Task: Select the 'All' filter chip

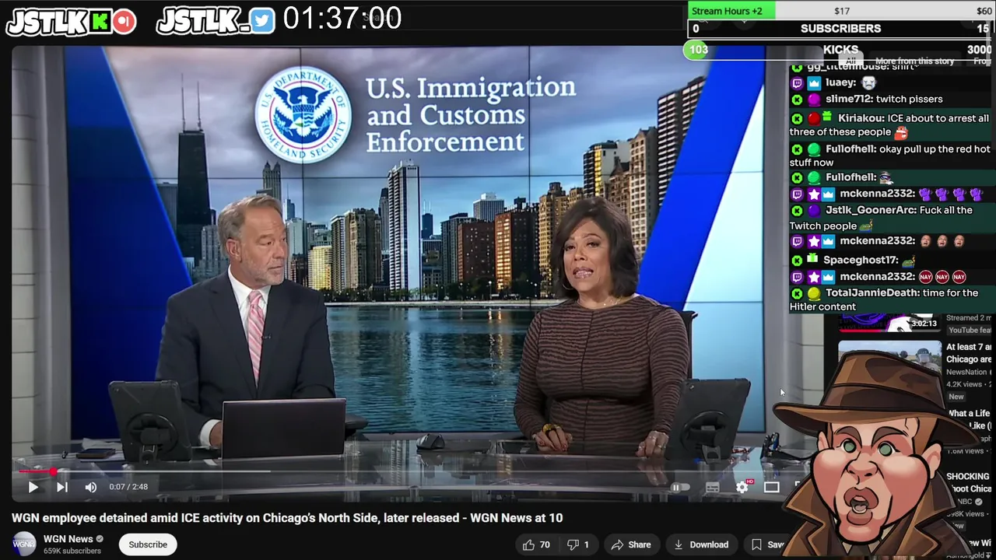Action: pos(850,61)
